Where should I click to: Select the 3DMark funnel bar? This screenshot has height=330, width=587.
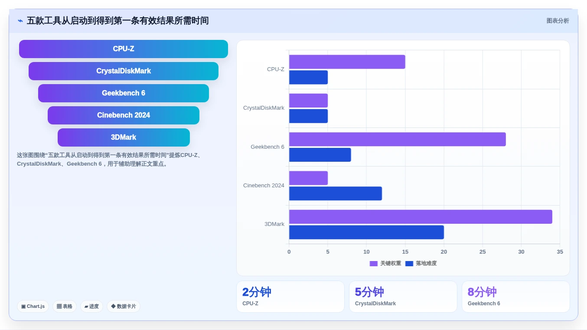click(x=124, y=137)
